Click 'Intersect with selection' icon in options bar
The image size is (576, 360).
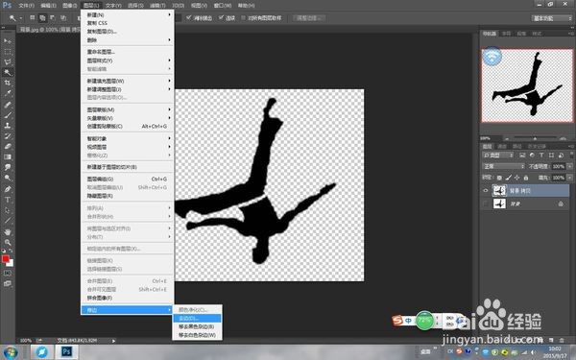(x=63, y=17)
